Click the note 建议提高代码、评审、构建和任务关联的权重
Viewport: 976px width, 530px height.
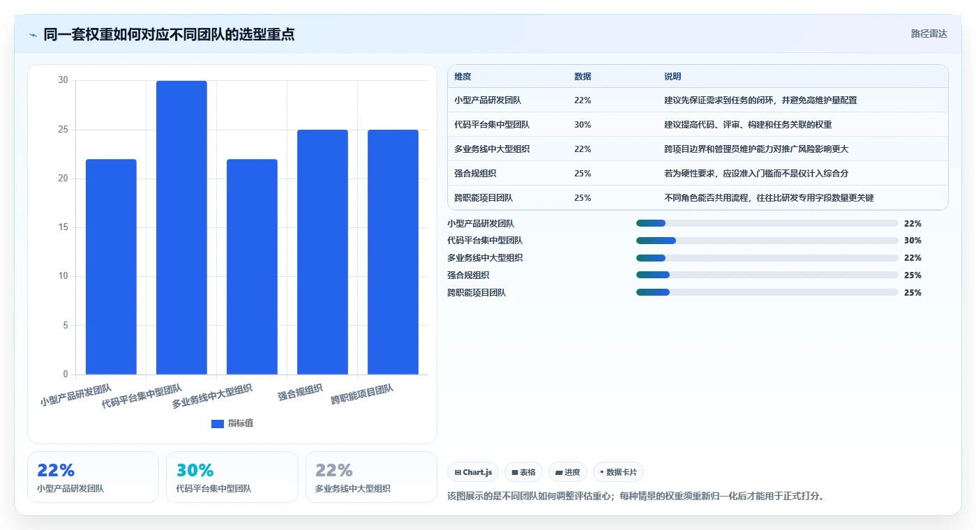click(x=748, y=125)
